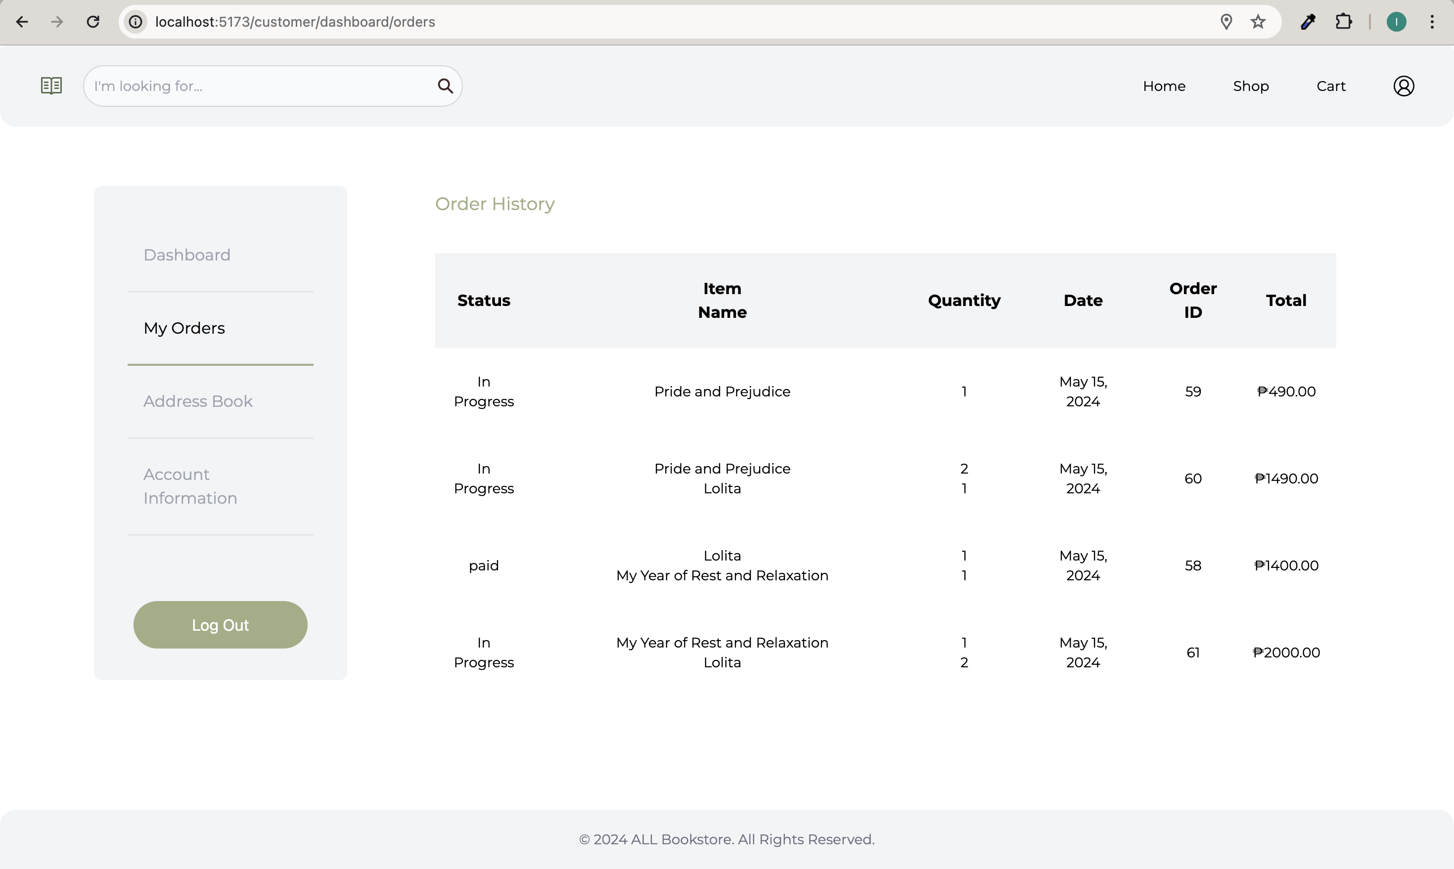
Task: Click the Log Out button
Action: [220, 625]
